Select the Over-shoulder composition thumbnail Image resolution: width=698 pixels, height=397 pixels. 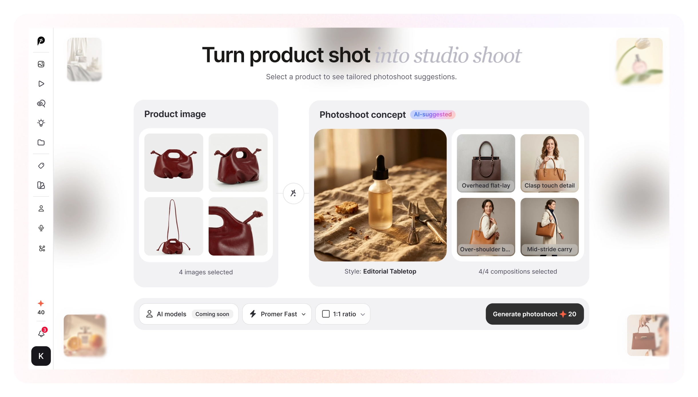pos(486,227)
